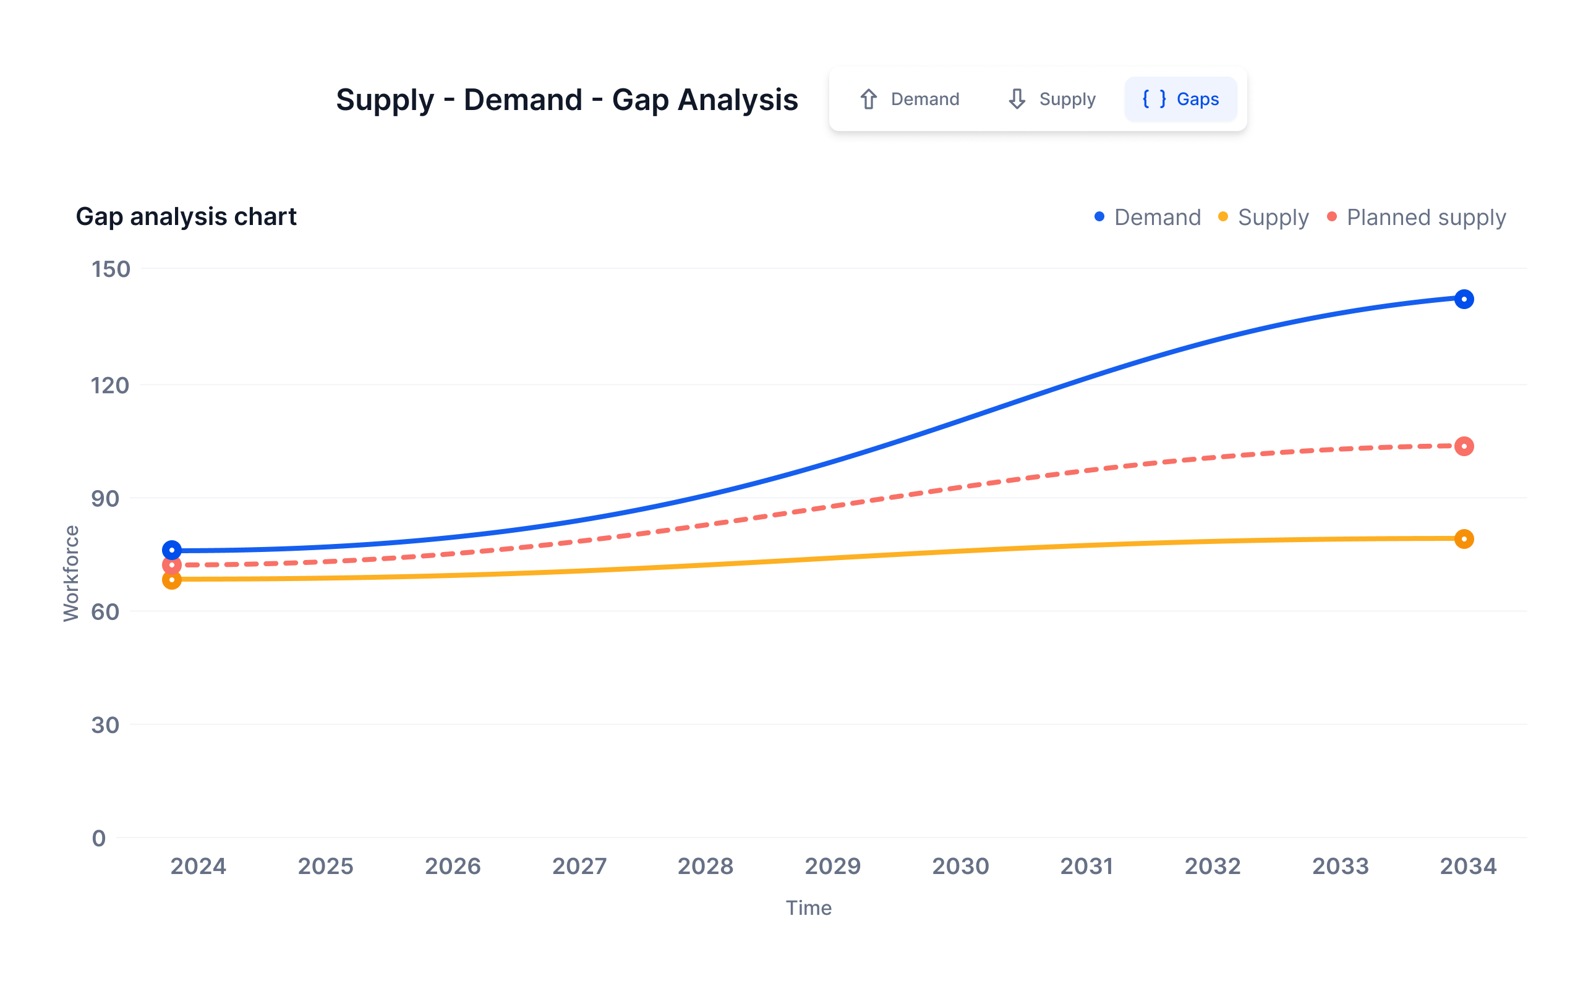Click the 2028 x-axis label
The height and width of the screenshot is (989, 1583).
point(705,866)
